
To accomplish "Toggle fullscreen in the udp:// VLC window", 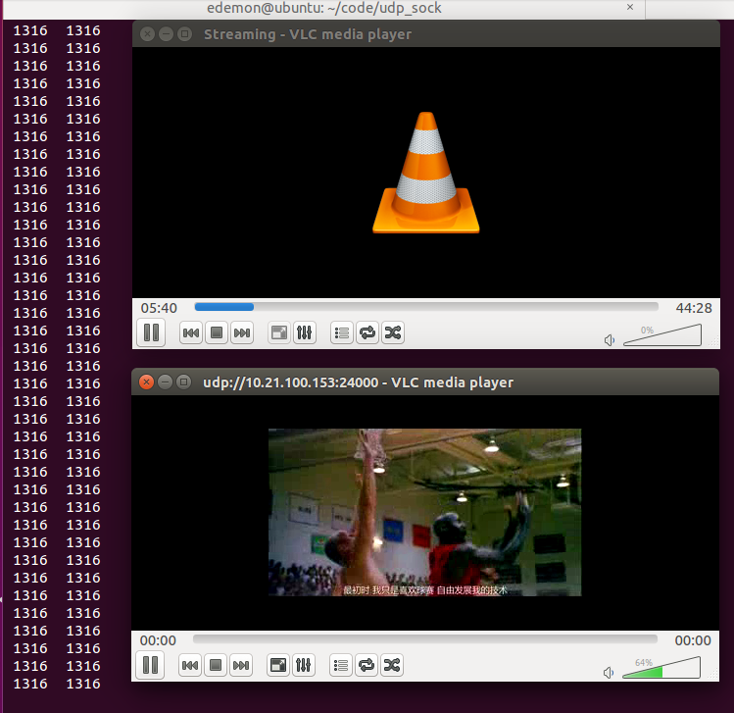I will point(278,665).
